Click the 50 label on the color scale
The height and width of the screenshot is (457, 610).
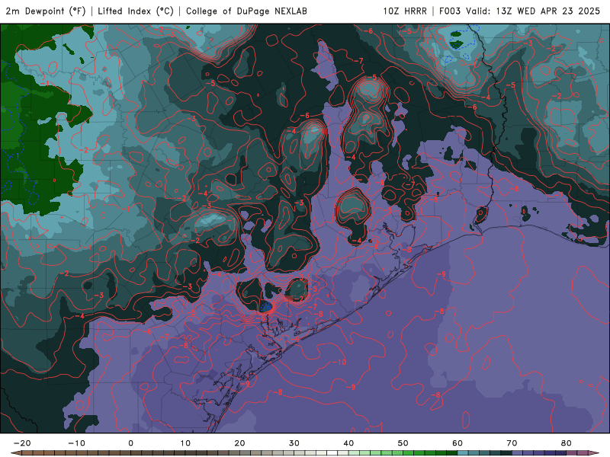click(403, 443)
